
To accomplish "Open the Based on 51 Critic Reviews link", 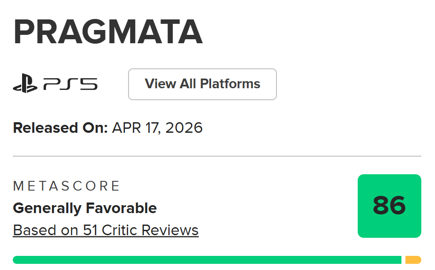I will point(106,230).
